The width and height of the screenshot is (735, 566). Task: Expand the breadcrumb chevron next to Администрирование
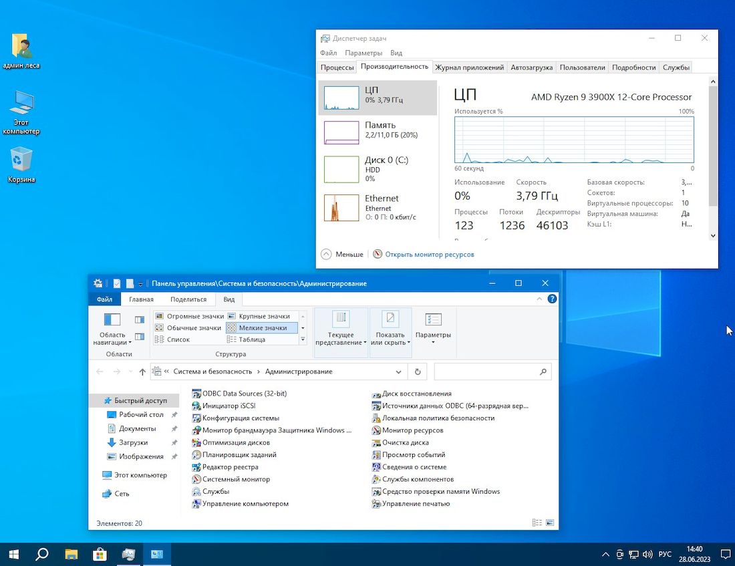tap(398, 371)
